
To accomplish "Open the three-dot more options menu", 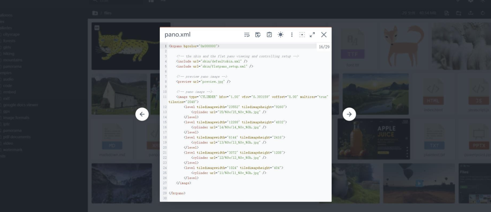I will [292, 35].
